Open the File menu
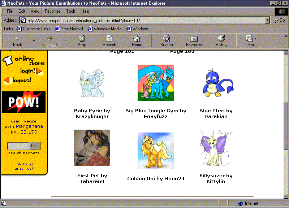Screen dimensions: 289x208 tap(10, 11)
